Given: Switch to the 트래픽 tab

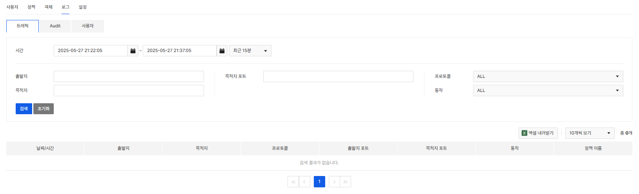Looking at the screenshot, I should click(x=22, y=26).
